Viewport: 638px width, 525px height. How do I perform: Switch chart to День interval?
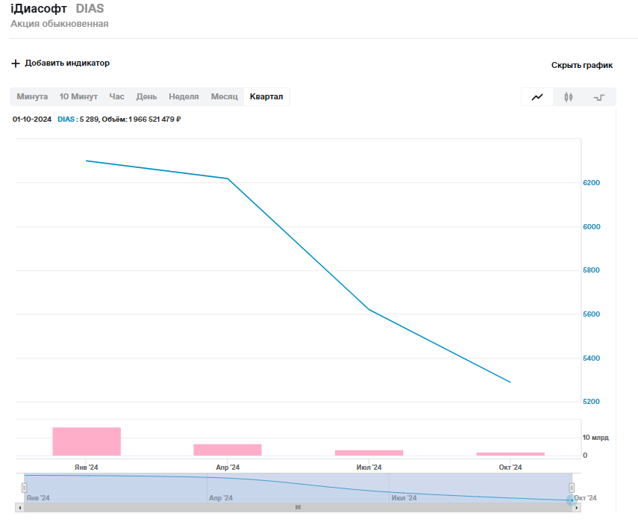tap(146, 96)
